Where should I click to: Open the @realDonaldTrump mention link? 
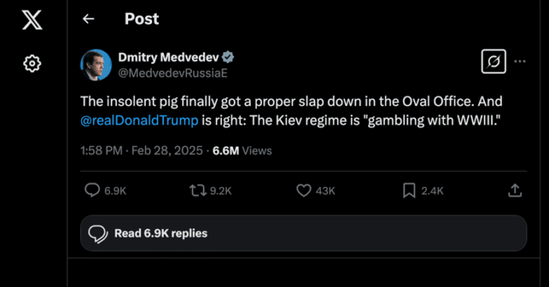coord(139,120)
